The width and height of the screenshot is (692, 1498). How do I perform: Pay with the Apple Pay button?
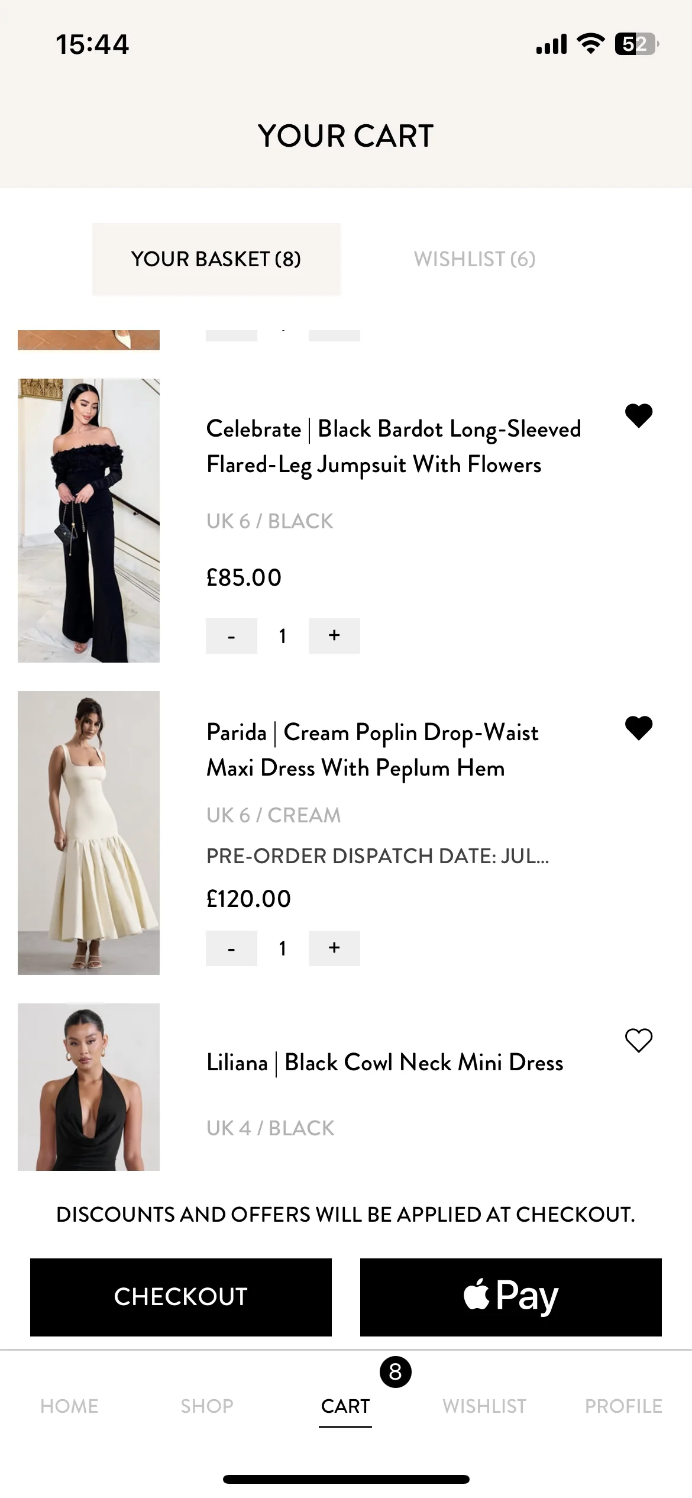(x=511, y=1297)
